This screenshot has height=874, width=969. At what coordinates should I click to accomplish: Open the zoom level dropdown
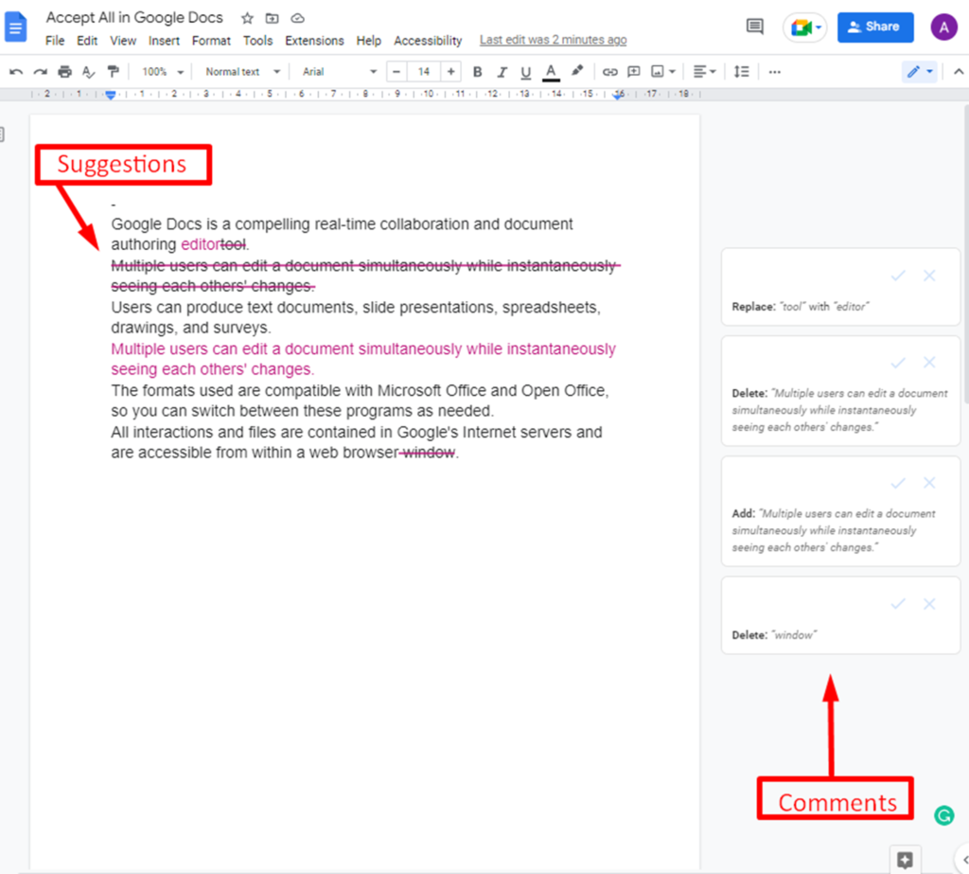click(x=163, y=72)
